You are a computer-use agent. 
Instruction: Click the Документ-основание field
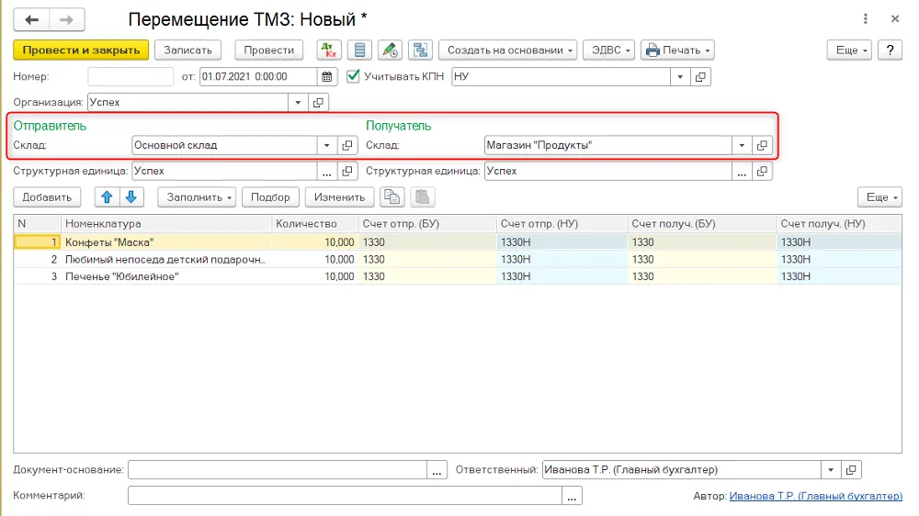click(278, 470)
